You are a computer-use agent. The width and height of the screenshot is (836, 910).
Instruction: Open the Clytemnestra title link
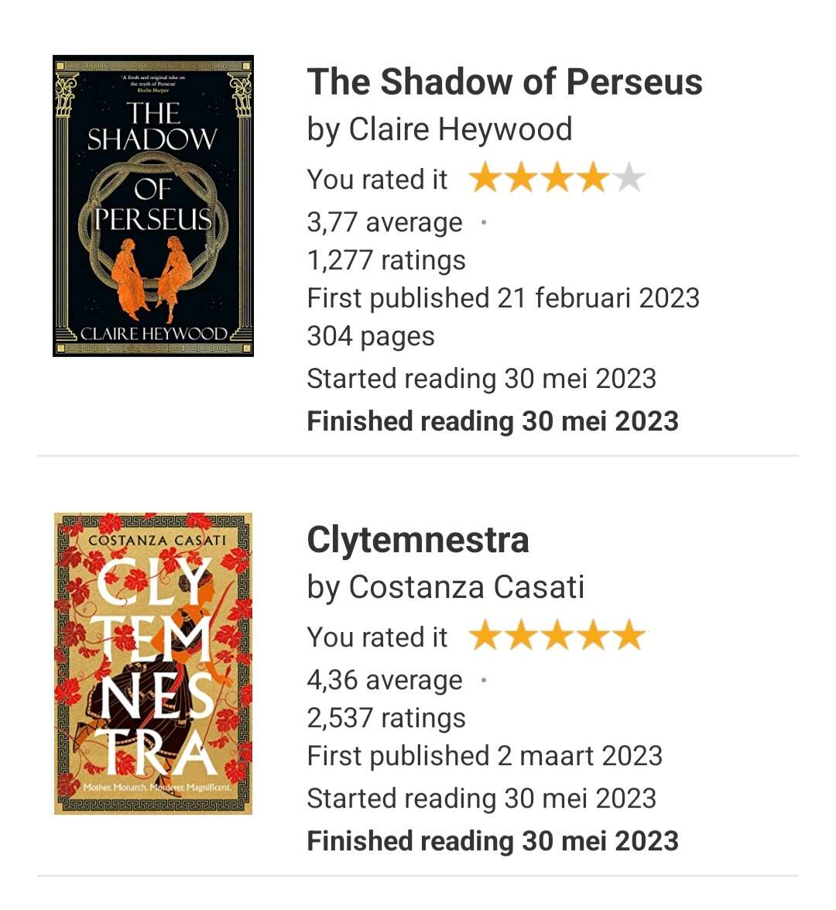click(x=418, y=540)
